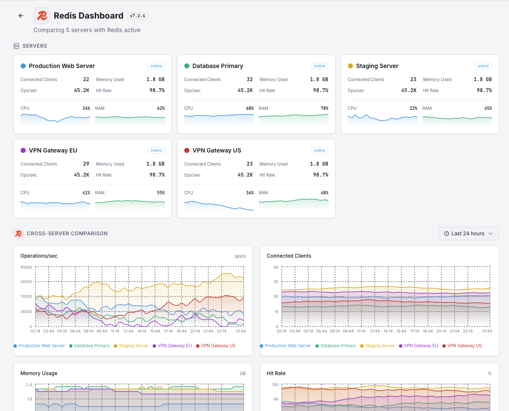The image size is (509, 411).
Task: Click the online badge on VPN Gateway US
Action: (x=320, y=150)
